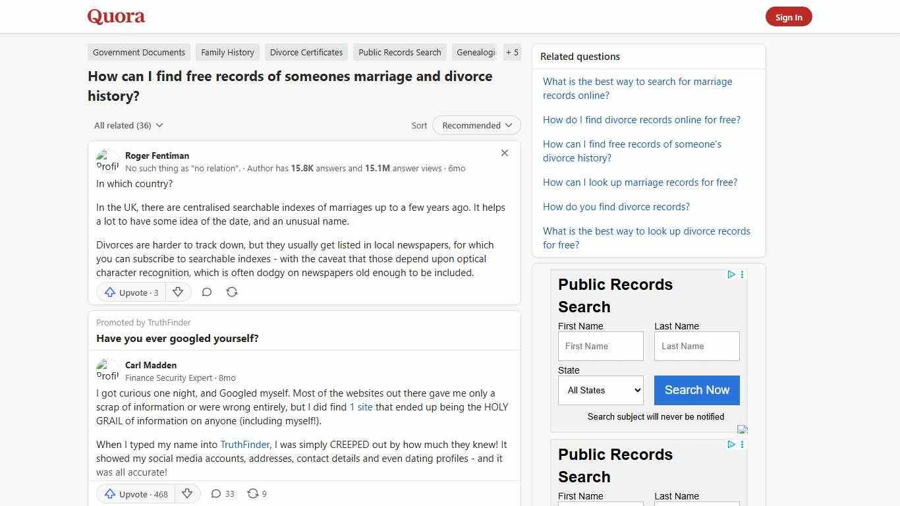Click the First Name field in the ad

(600, 346)
